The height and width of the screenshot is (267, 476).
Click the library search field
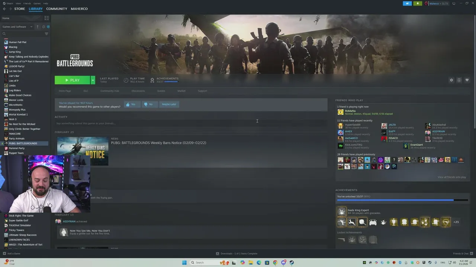tap(22, 34)
